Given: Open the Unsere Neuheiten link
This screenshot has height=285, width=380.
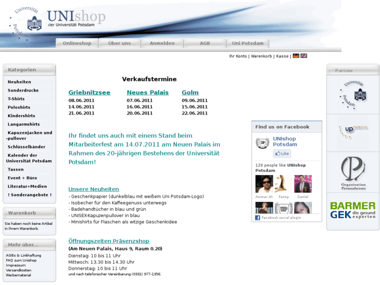Looking at the screenshot, I should click(94, 189).
